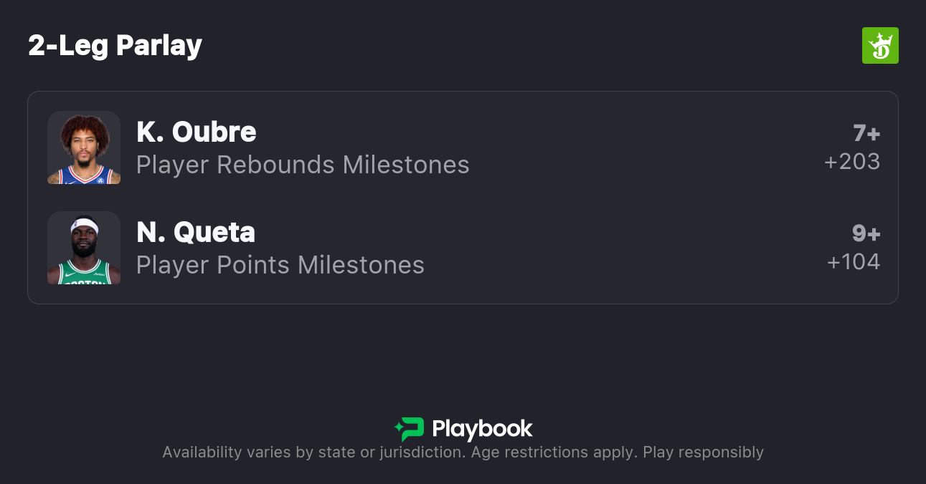Click the small sparkle star beside Playbook logo
Viewport: 926px width, 484px height.
[x=398, y=429]
